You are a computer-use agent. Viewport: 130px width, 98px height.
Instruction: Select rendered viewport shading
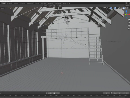click(x=128, y=8)
